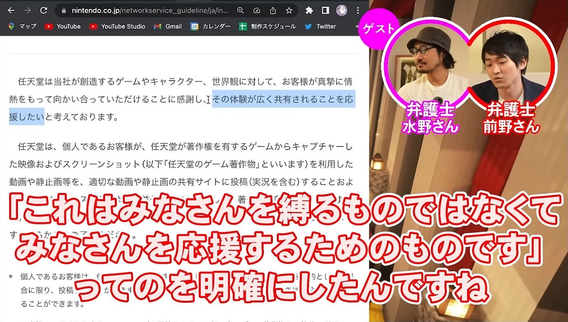Open the Chrome profile avatar

coord(342,10)
